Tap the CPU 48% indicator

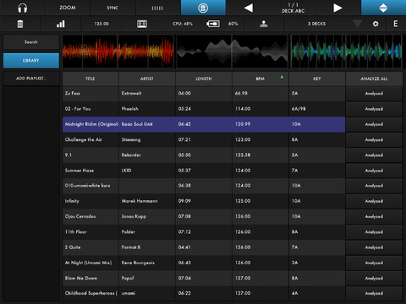tap(183, 24)
